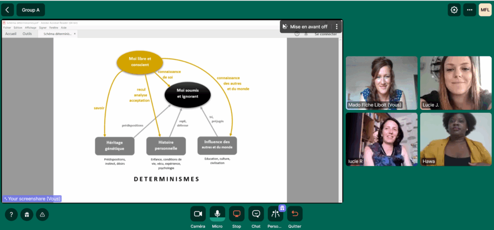Toggle the Caméra video button
Image resolution: width=494 pixels, height=230 pixels.
198,214
